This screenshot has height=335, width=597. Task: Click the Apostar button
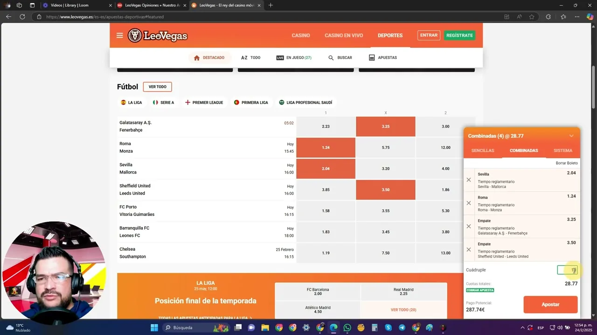550,304
